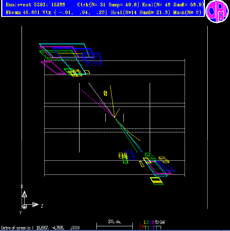Select the blue box cluster near lower tracks
Viewport: 230px width, 231px height.
[130, 155]
